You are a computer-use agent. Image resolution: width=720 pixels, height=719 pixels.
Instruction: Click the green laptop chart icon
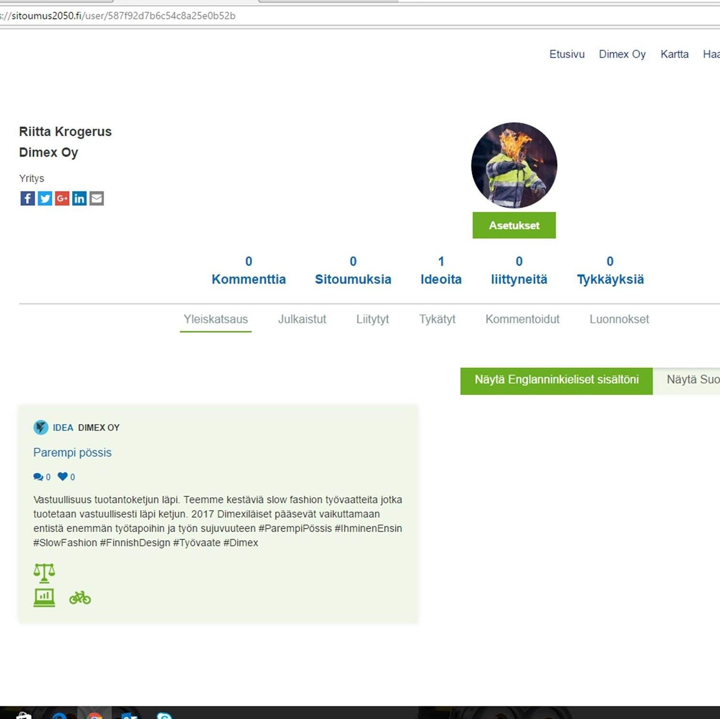[44, 598]
